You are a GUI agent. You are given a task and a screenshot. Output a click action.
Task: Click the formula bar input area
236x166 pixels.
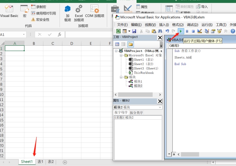[89, 35]
